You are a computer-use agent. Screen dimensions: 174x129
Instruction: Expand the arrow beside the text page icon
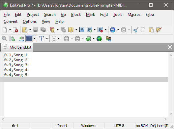click(x=58, y=39)
